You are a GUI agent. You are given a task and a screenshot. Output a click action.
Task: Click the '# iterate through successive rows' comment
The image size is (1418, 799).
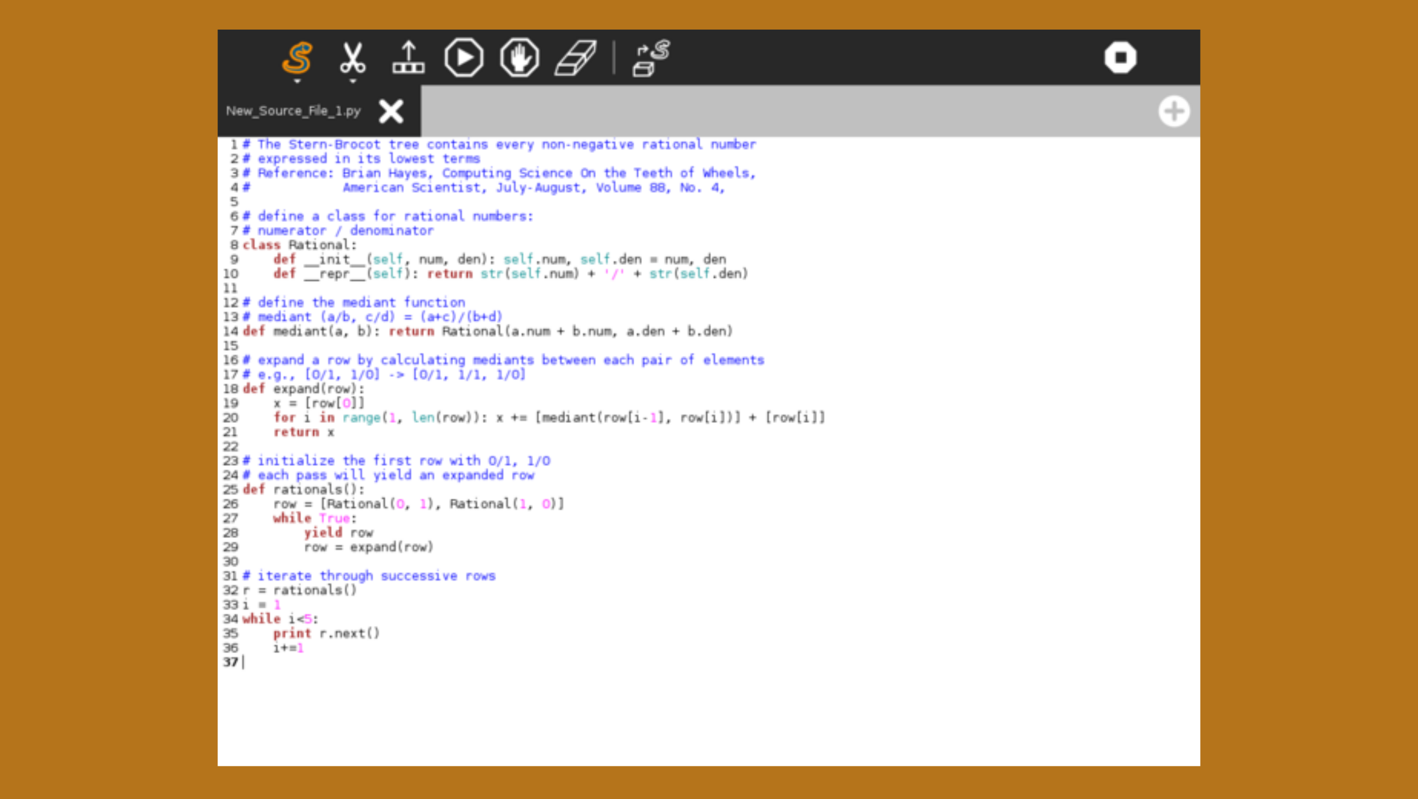370,576
